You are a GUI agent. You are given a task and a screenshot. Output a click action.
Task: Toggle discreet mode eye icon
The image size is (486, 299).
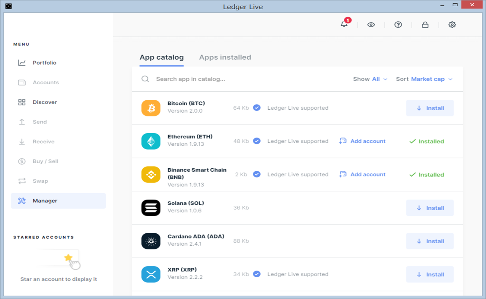[x=371, y=25]
